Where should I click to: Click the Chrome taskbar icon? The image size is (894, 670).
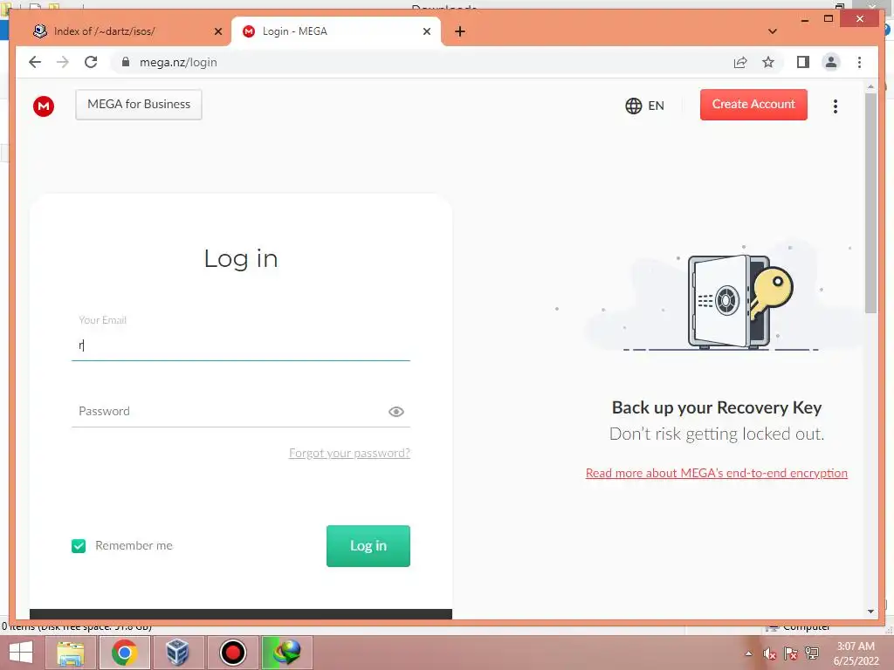tap(124, 653)
